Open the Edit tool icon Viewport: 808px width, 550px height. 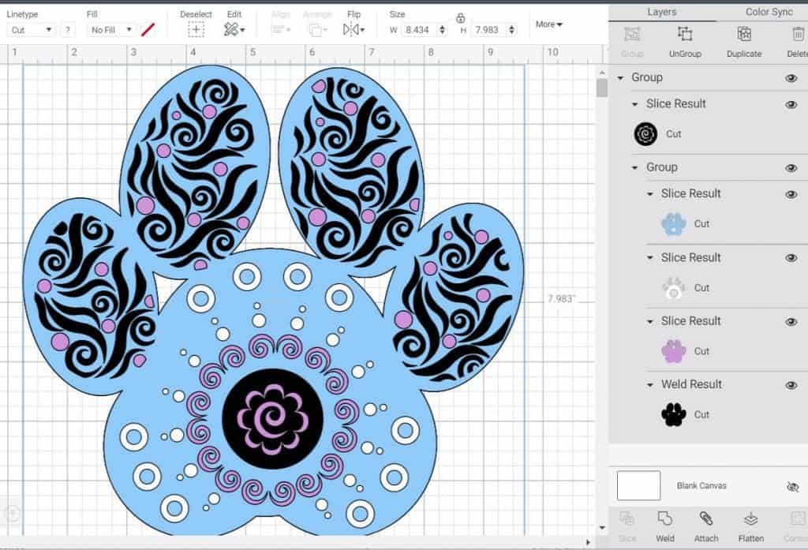point(234,30)
